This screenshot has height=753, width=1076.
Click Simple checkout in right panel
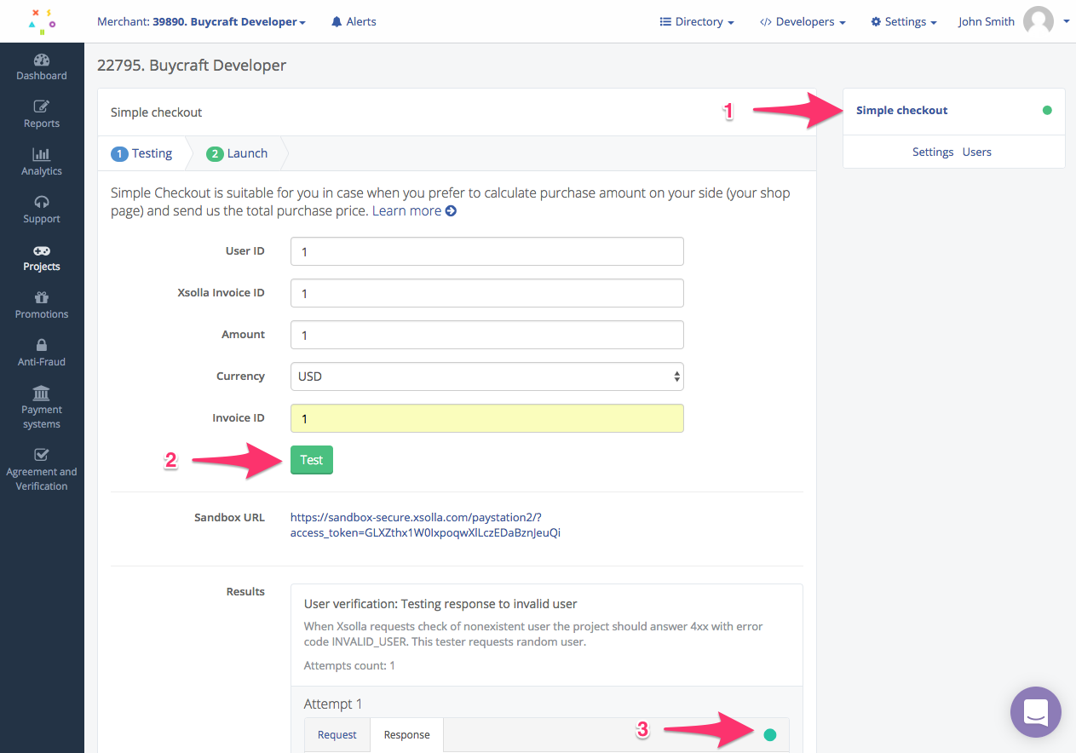[902, 111]
